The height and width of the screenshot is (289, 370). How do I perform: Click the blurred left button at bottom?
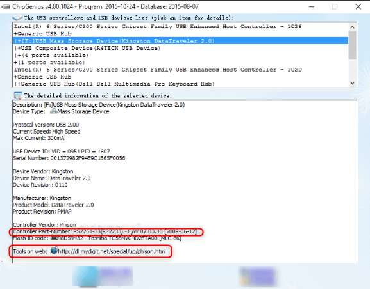pos(102,276)
